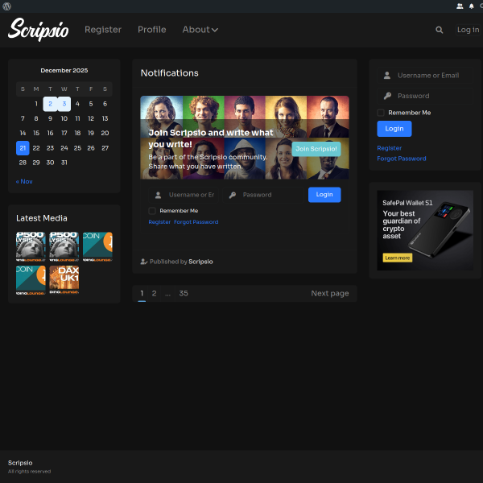Open the COIN thumbnail in bottom media row

coord(31,280)
